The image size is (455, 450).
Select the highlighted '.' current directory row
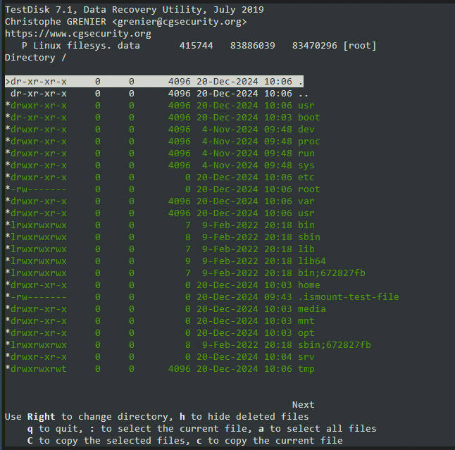pos(154,82)
